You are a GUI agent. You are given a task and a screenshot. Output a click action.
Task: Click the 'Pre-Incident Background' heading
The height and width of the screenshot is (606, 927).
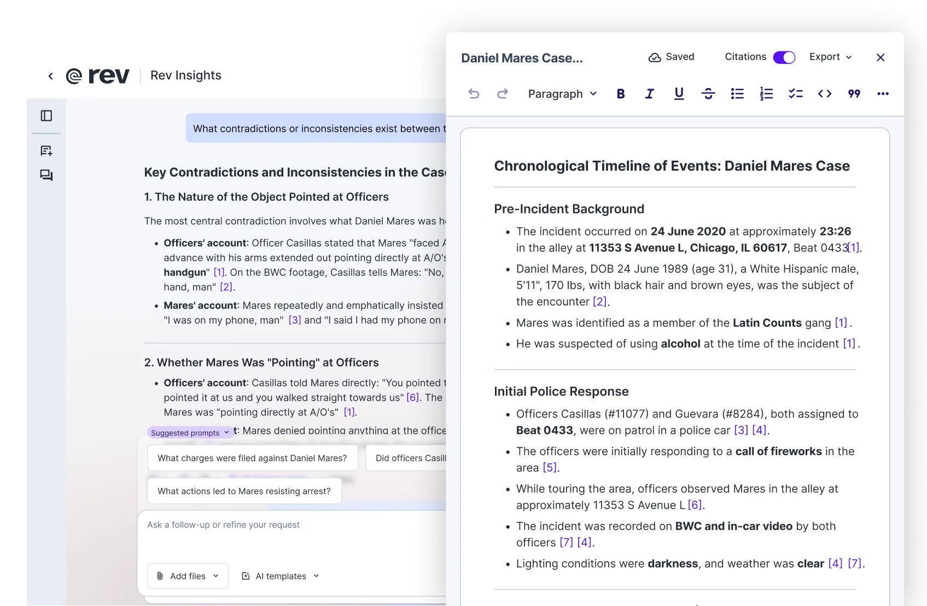pos(569,209)
